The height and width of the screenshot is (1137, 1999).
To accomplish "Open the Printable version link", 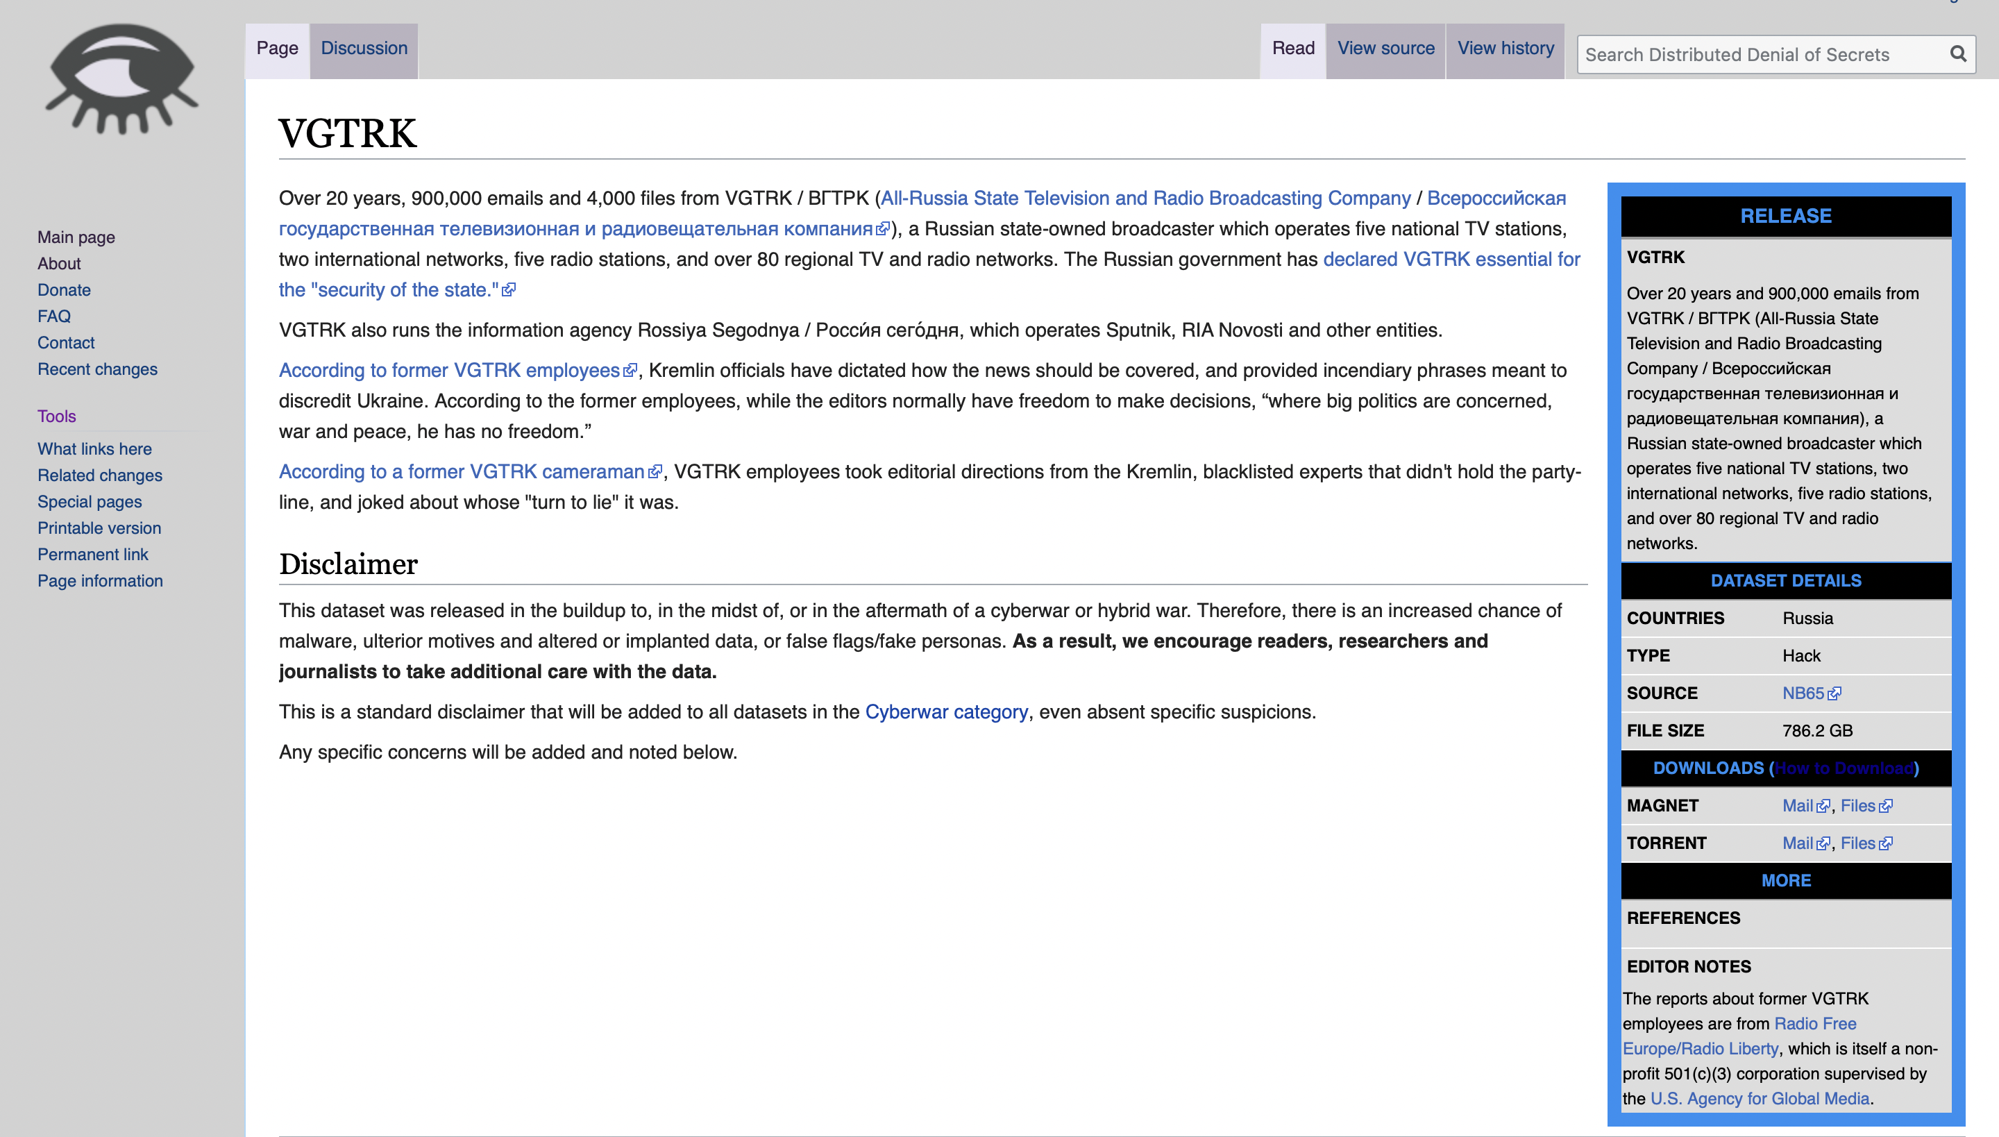I will (99, 528).
